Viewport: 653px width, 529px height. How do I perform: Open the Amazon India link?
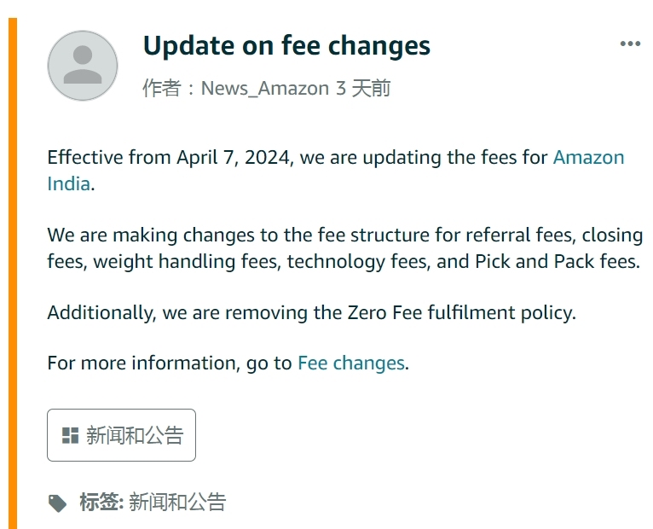[588, 158]
